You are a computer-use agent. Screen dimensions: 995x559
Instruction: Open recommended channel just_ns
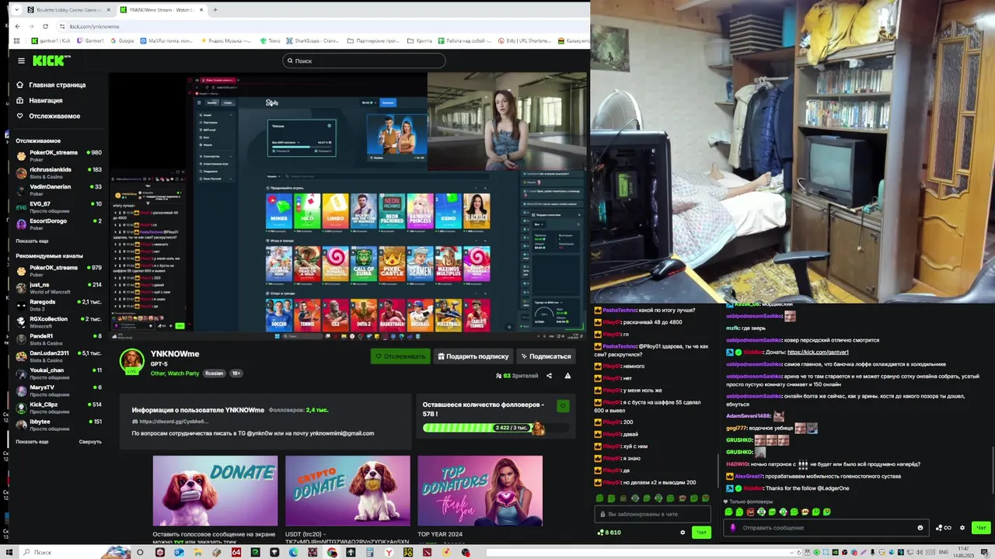(59, 287)
